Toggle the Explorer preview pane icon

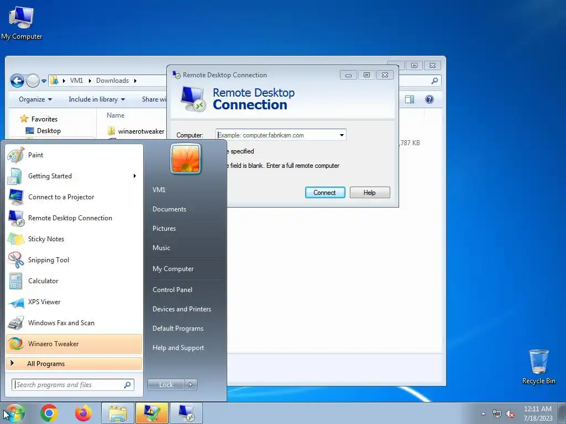pyautogui.click(x=410, y=99)
